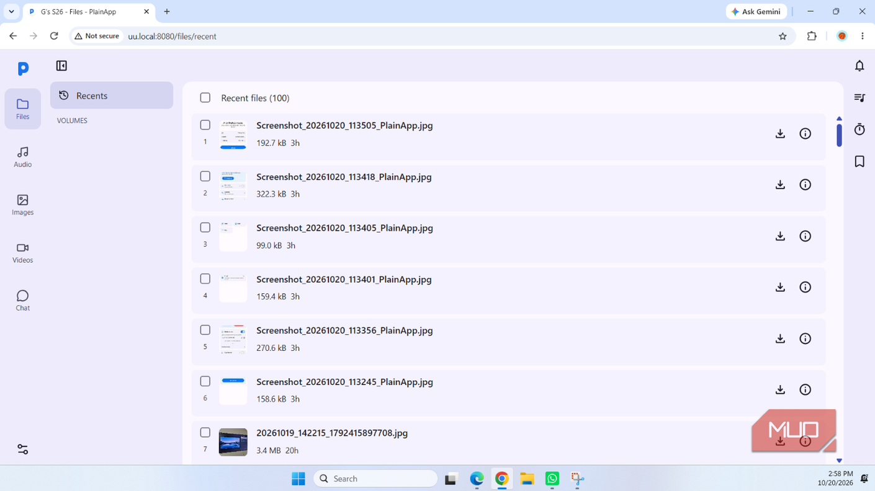Viewport: 875px width, 491px height.
Task: Open the Images section
Action: point(22,205)
